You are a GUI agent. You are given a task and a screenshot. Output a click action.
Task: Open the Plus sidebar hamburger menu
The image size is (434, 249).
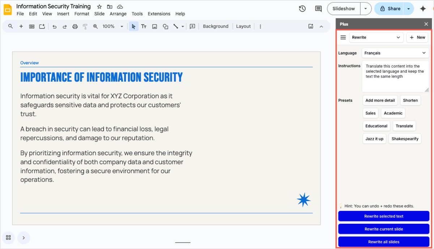click(343, 38)
